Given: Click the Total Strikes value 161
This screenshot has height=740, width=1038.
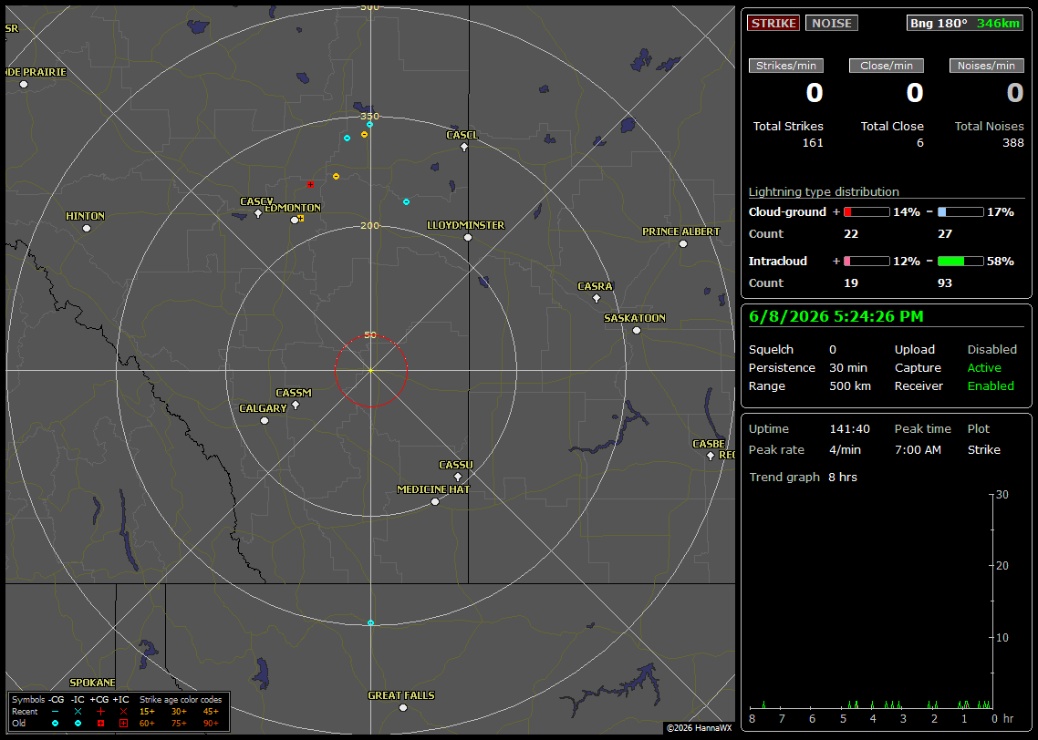Looking at the screenshot, I should 813,143.
